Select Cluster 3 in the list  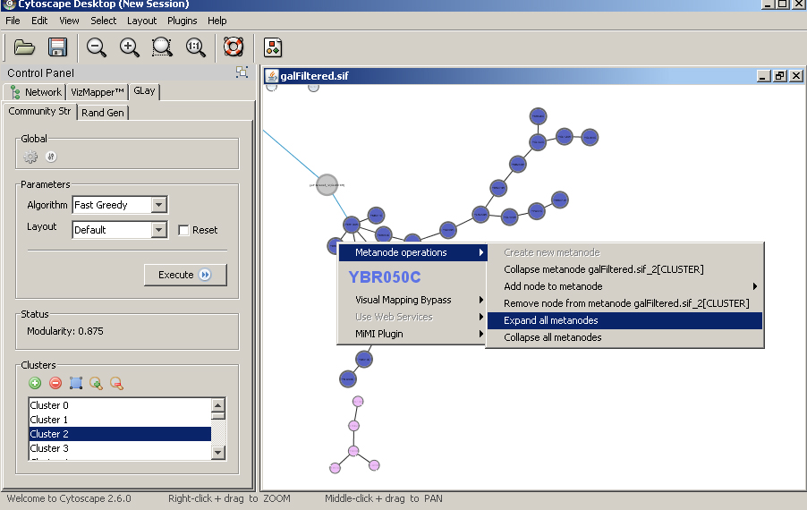pos(50,448)
